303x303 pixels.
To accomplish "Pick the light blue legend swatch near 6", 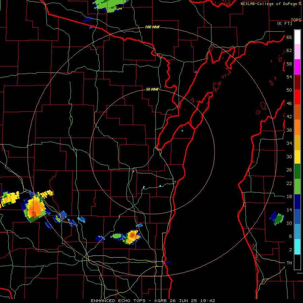I will [x=297, y=231].
